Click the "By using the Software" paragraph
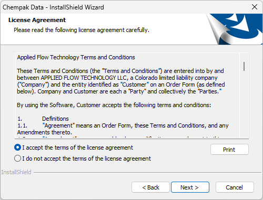 click(114, 105)
